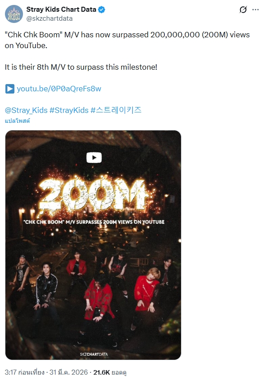Viewport: 263px width, 380px height.
Task: Click แปลโพสต์ to translate post
Action: pyautogui.click(x=17, y=121)
